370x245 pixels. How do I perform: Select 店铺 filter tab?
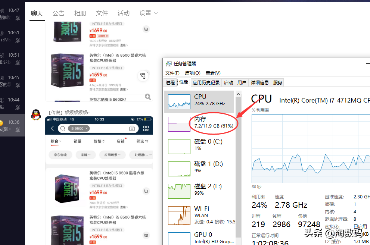[121, 141]
